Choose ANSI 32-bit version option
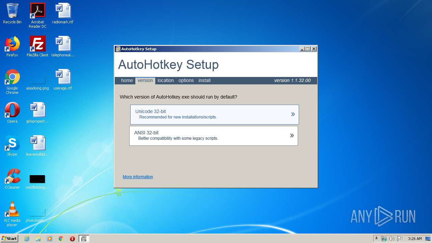432x243 pixels. (214, 136)
